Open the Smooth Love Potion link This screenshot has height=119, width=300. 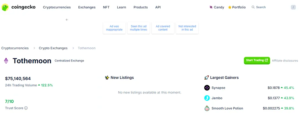(x=227, y=108)
